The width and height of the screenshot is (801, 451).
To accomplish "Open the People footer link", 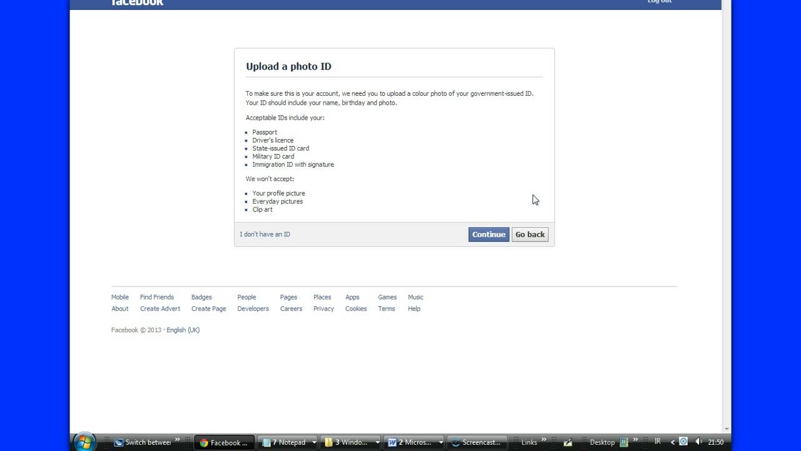I will click(247, 297).
